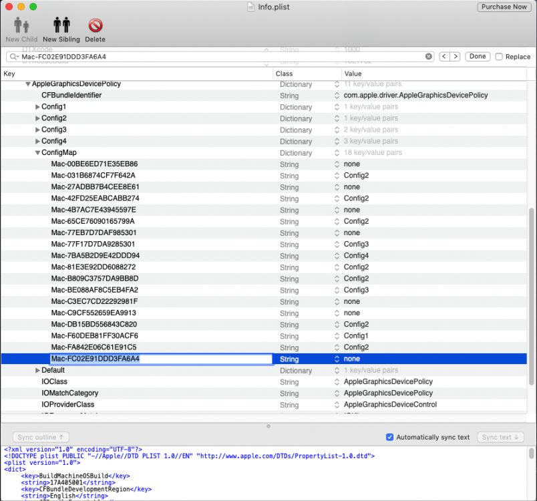Click the Purchase Now button

pyautogui.click(x=504, y=7)
